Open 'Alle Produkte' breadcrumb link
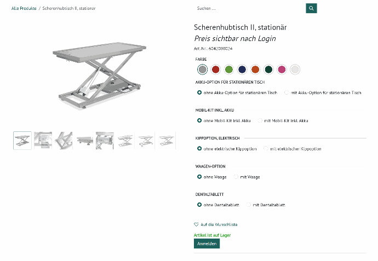The height and width of the screenshot is (261, 378). pos(24,8)
